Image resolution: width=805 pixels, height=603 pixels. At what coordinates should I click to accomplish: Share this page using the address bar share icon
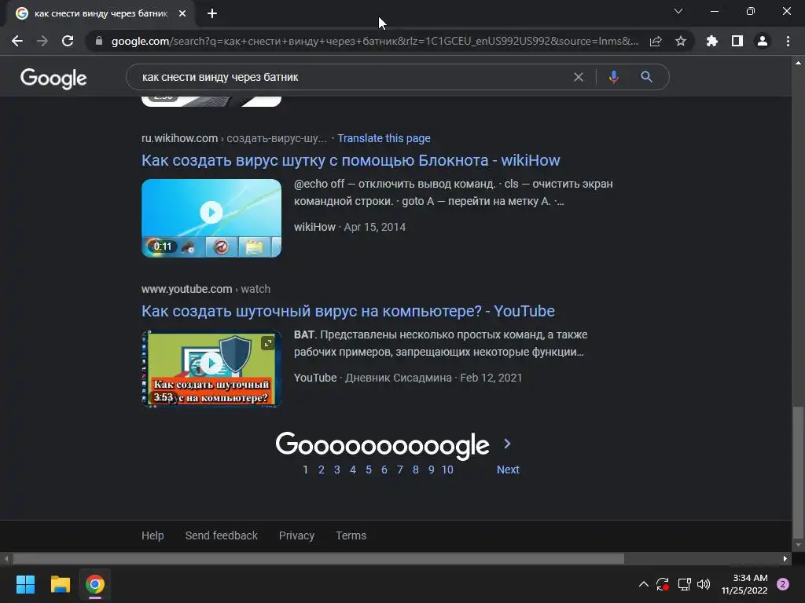coord(656,41)
